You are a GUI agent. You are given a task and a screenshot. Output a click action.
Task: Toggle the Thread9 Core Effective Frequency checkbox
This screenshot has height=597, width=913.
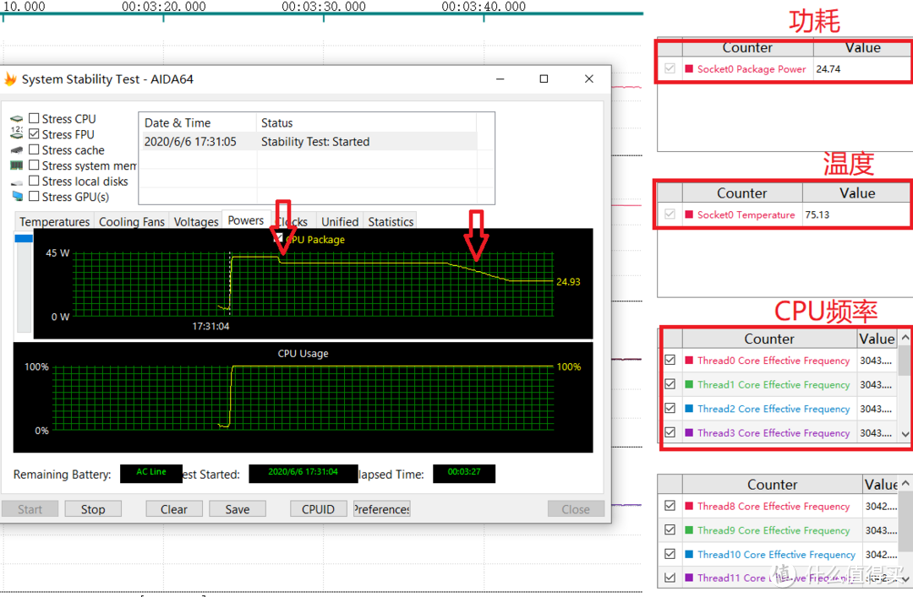pos(670,530)
